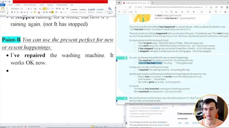Open the File tab in Word
Screen dimensions: 229x128
point(2,5)
